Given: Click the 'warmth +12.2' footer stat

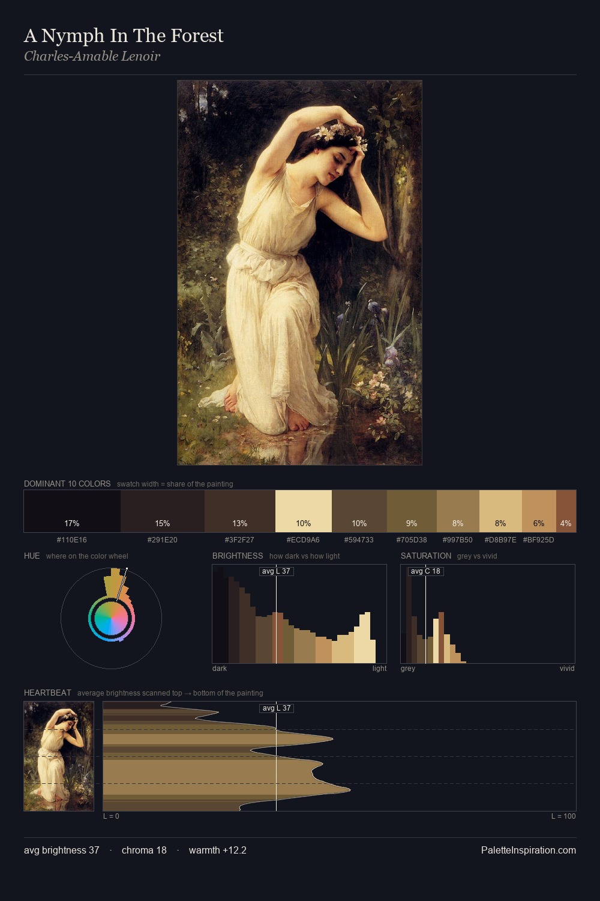Looking at the screenshot, I should (218, 850).
